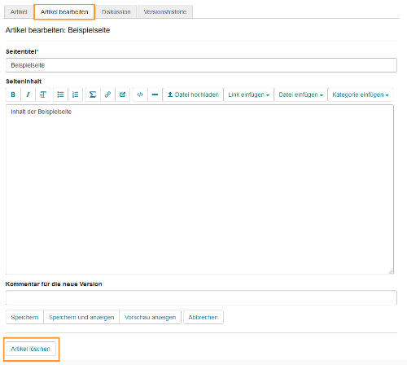The height and width of the screenshot is (365, 407).
Task: Click the Datei hochladen upload button
Action: [x=193, y=95]
